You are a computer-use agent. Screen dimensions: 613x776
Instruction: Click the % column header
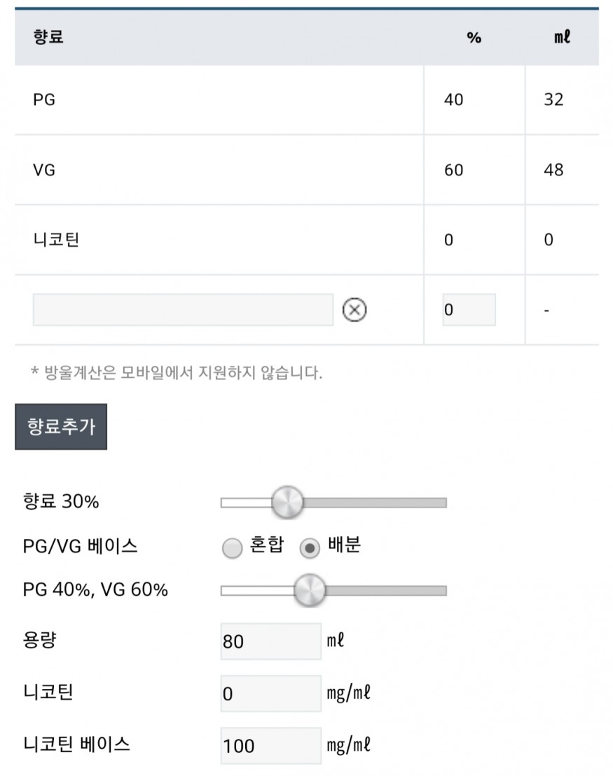[474, 38]
